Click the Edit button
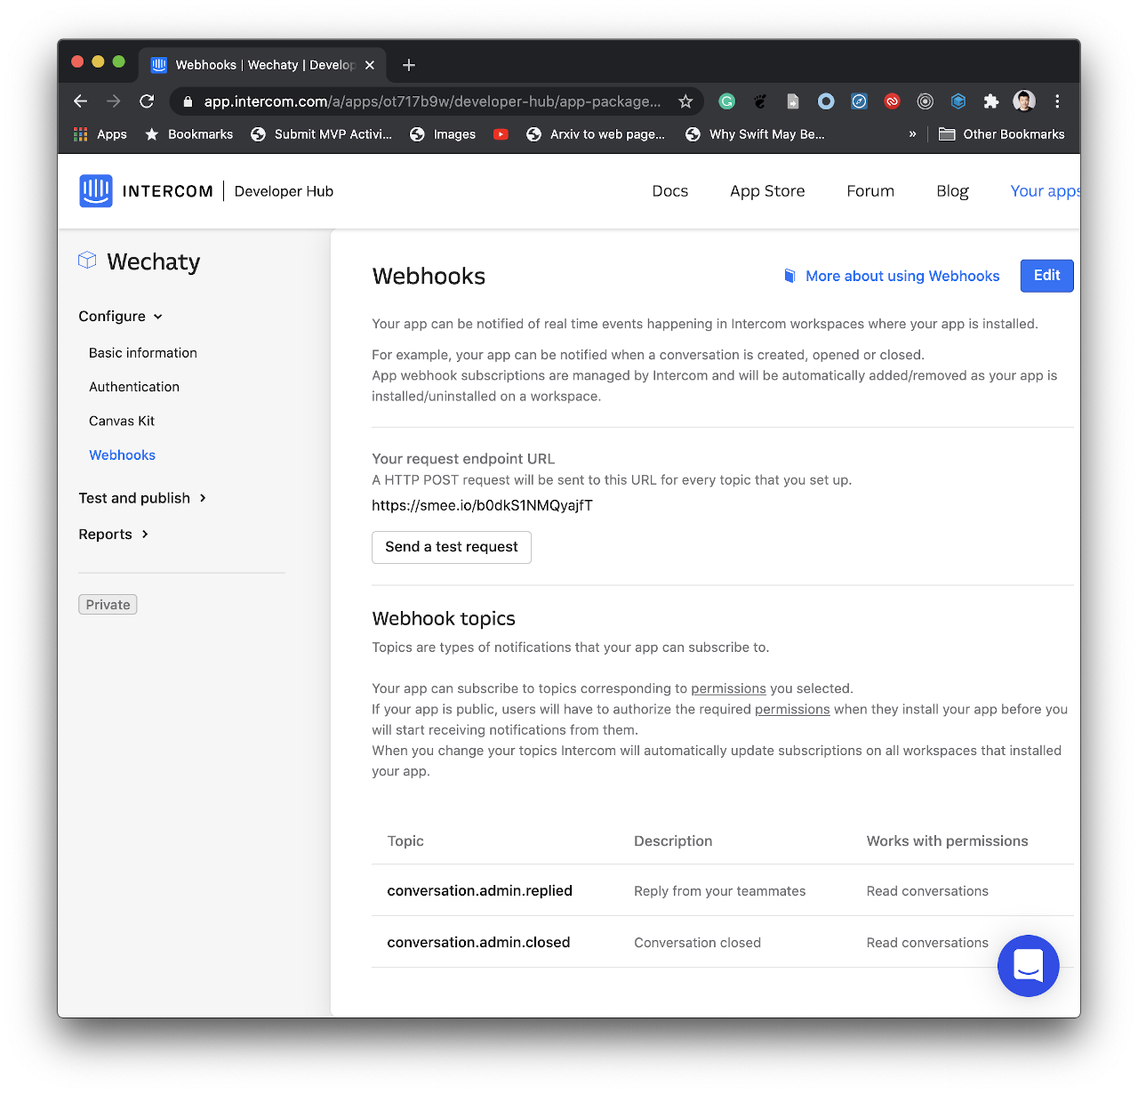The width and height of the screenshot is (1138, 1094). pyautogui.click(x=1047, y=276)
